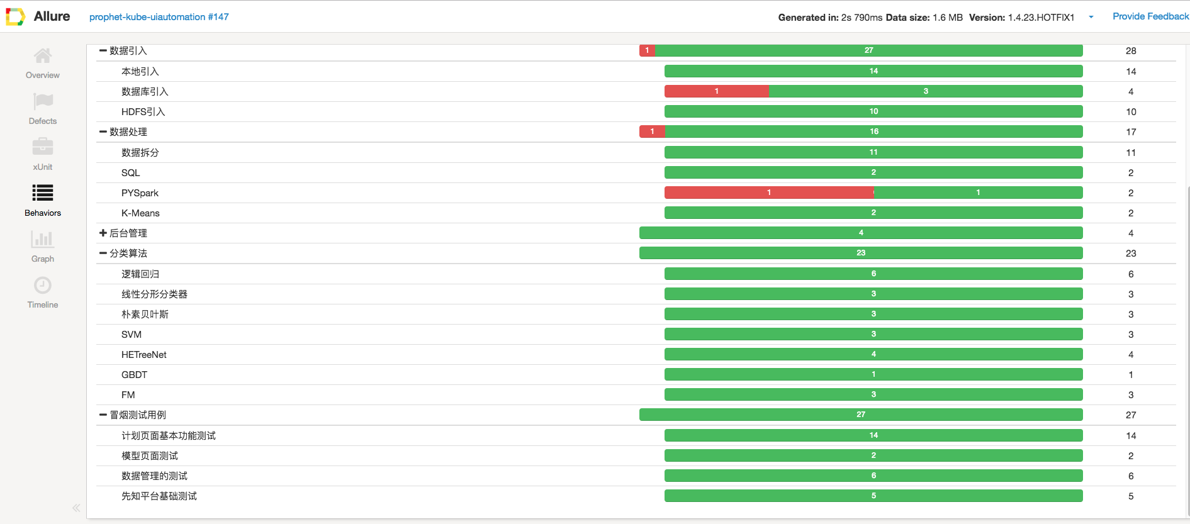Open the xUnit briefcase icon
The width and height of the screenshot is (1190, 524).
click(43, 147)
